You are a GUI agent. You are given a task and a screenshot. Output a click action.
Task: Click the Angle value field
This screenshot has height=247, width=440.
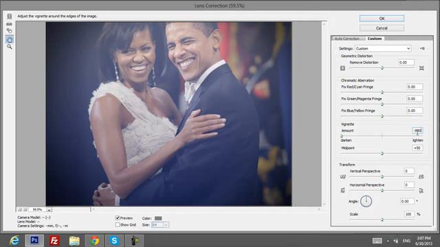point(407,201)
